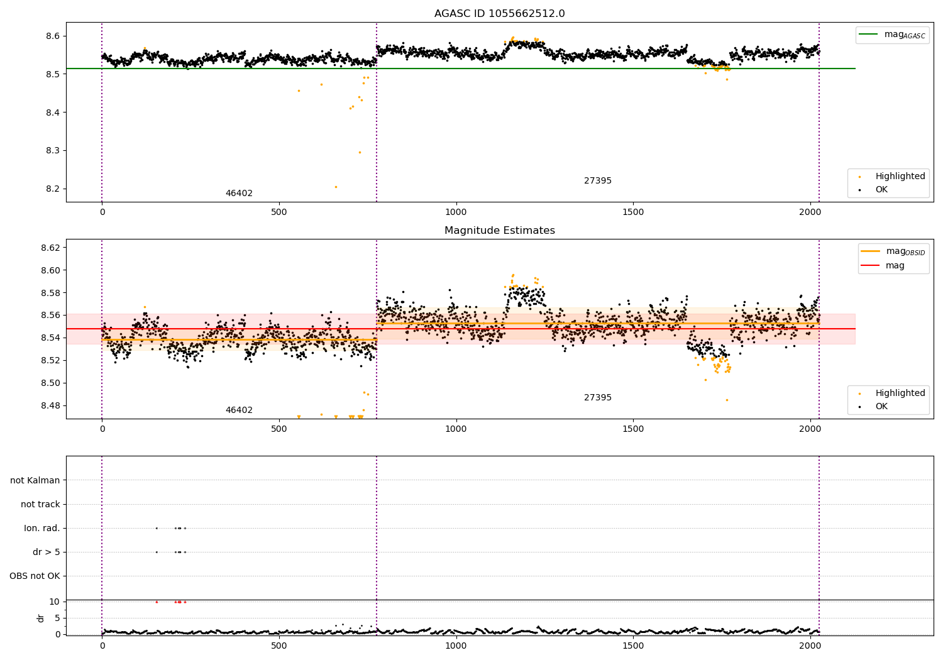Click the "not Kalman" flag row label
943x660 pixels.
(x=35, y=481)
